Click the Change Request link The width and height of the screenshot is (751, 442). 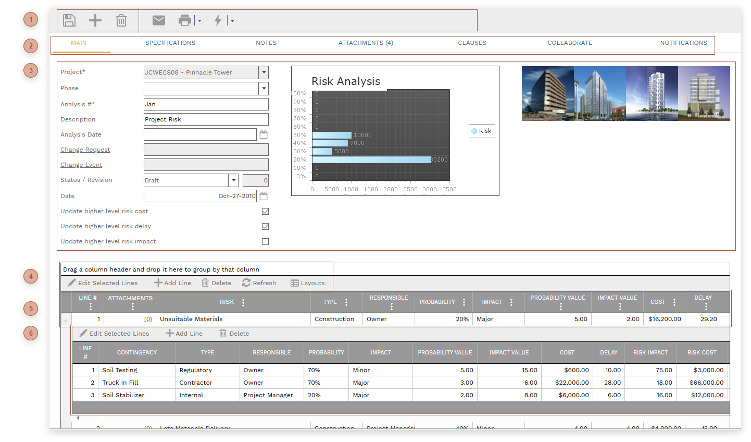click(85, 150)
